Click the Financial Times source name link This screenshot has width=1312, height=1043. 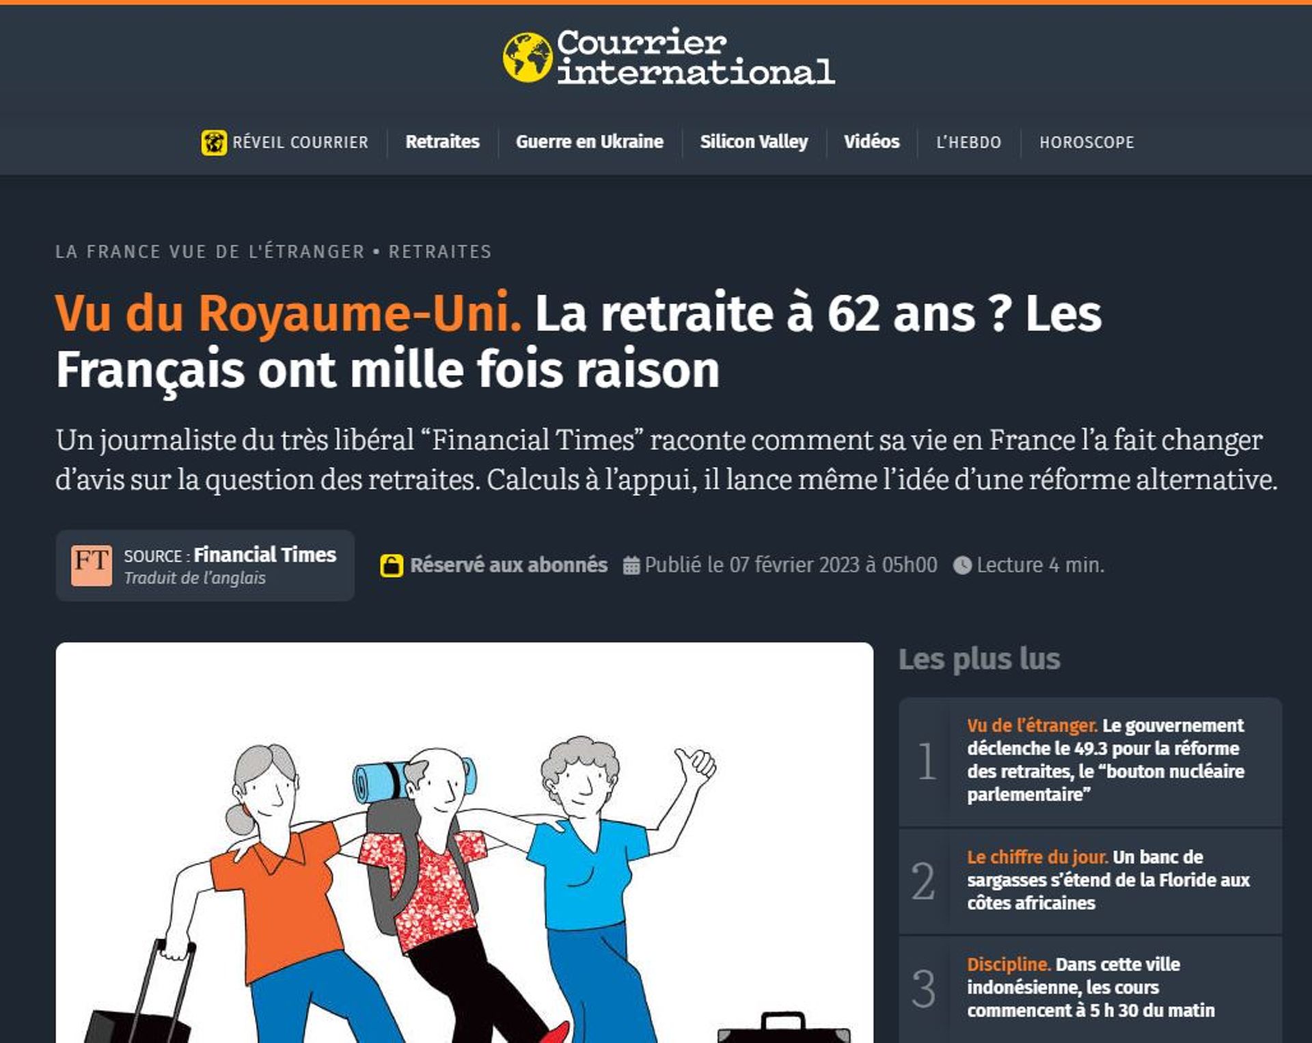(265, 554)
